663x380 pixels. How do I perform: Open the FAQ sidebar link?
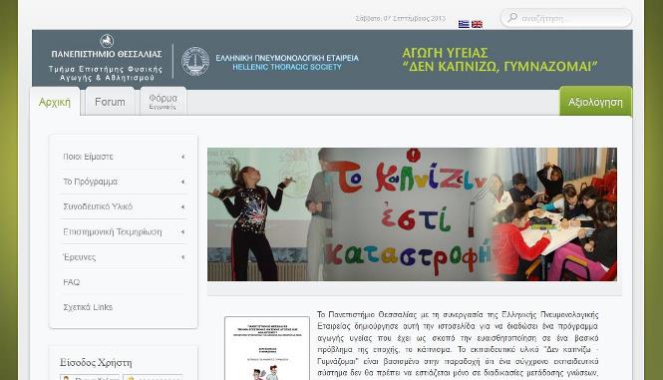pos(72,282)
